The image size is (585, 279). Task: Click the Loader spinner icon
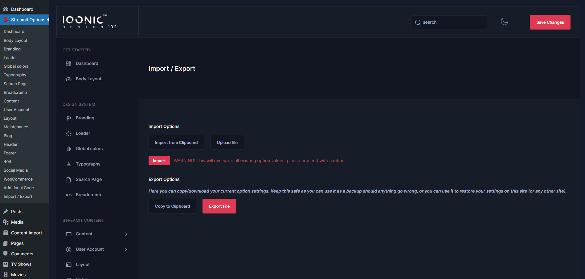69,134
